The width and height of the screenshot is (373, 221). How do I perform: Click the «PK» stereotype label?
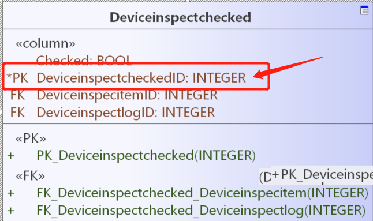tap(31, 138)
